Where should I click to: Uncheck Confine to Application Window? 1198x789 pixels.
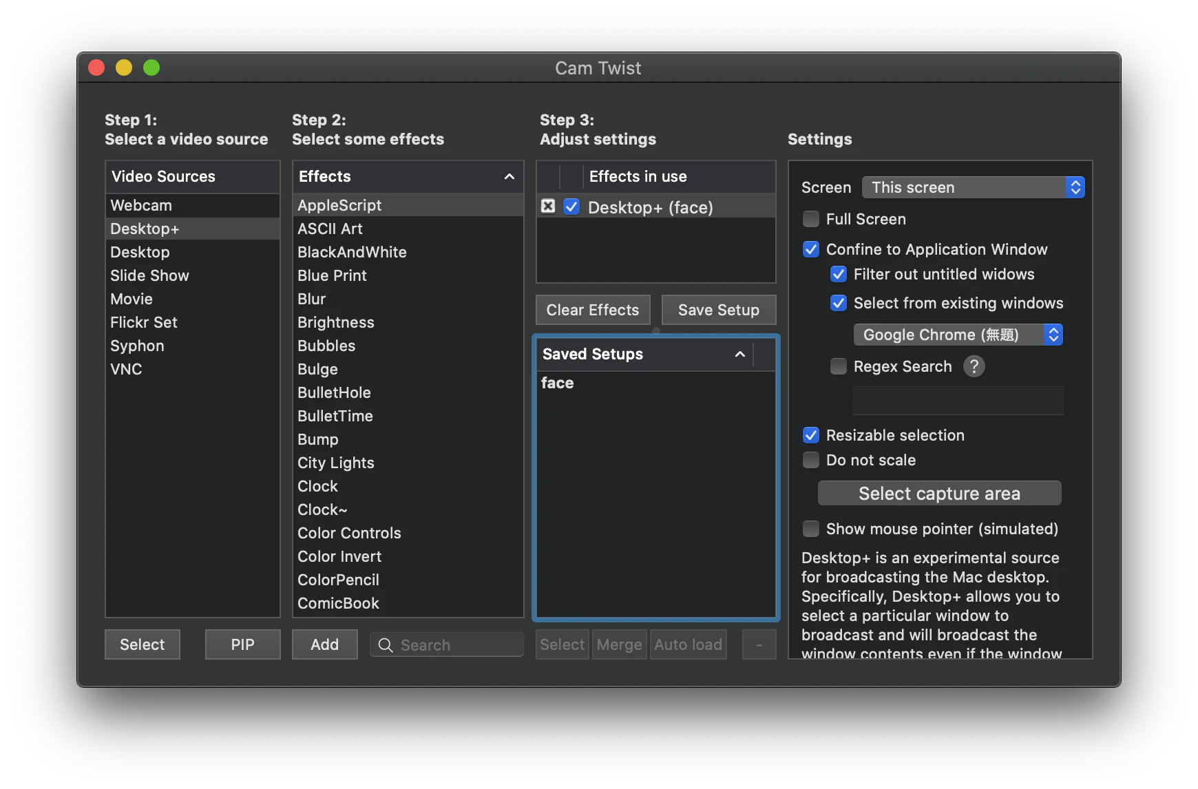tap(811, 249)
